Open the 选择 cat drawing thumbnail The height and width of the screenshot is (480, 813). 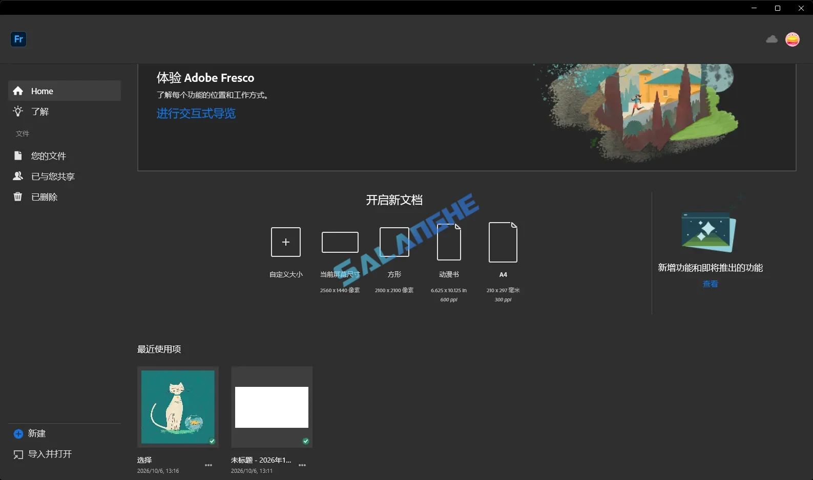coord(178,407)
